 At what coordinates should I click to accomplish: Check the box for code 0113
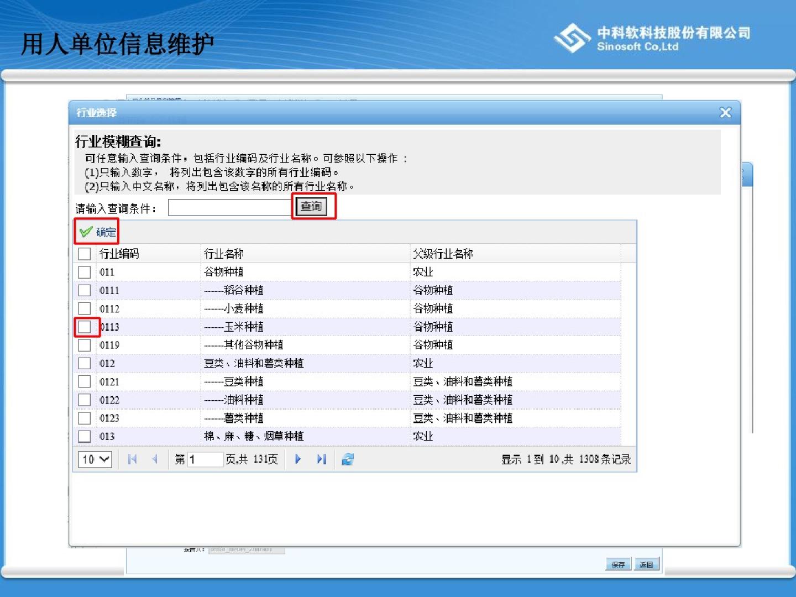point(85,327)
